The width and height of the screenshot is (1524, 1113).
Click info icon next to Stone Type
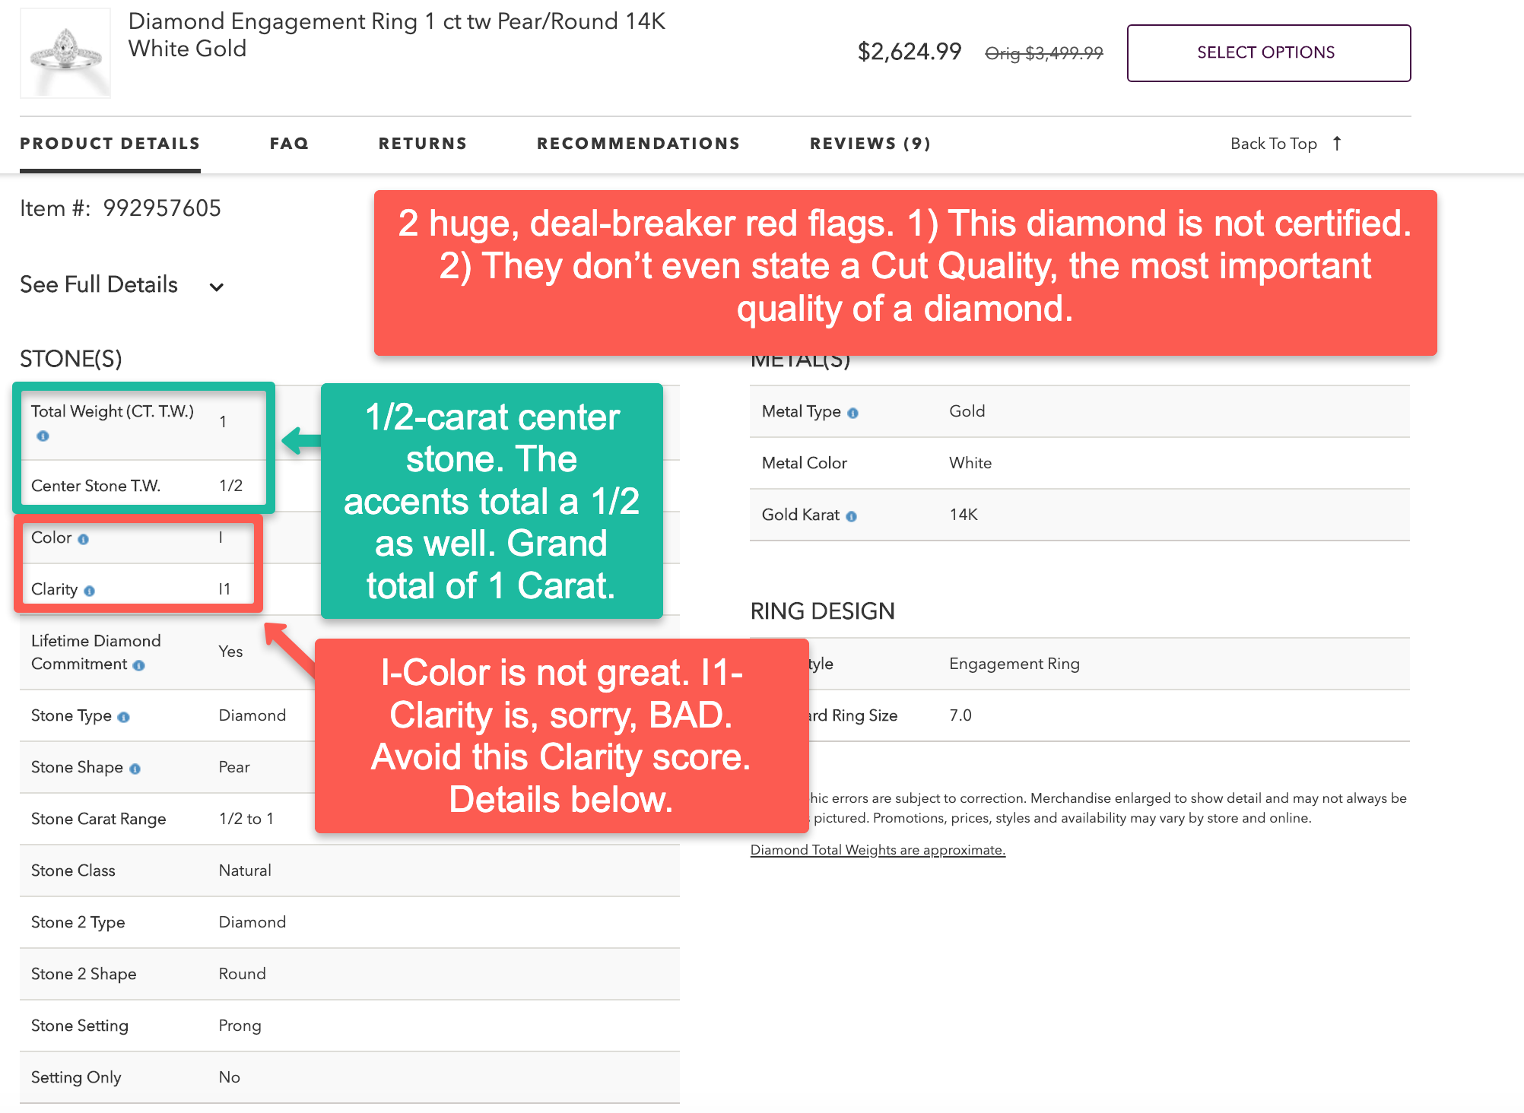(123, 717)
